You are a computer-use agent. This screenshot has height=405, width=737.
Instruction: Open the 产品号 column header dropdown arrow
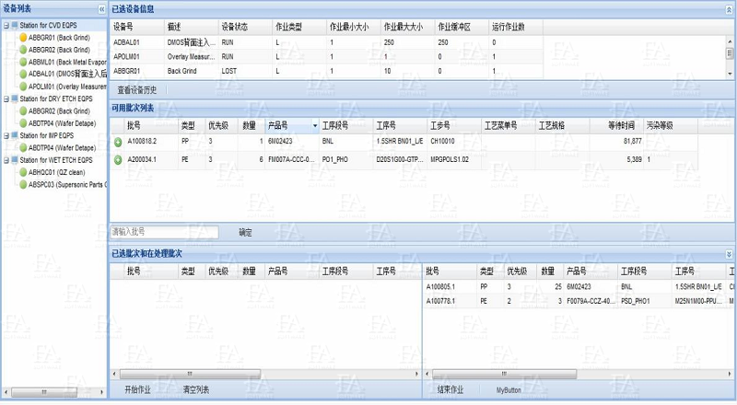pyautogui.click(x=315, y=125)
